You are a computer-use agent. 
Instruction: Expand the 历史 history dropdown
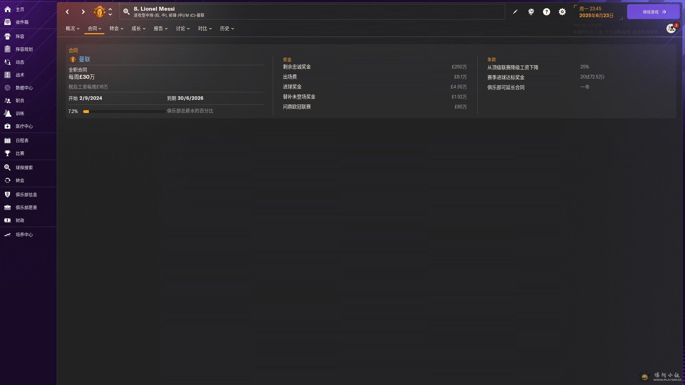point(227,29)
